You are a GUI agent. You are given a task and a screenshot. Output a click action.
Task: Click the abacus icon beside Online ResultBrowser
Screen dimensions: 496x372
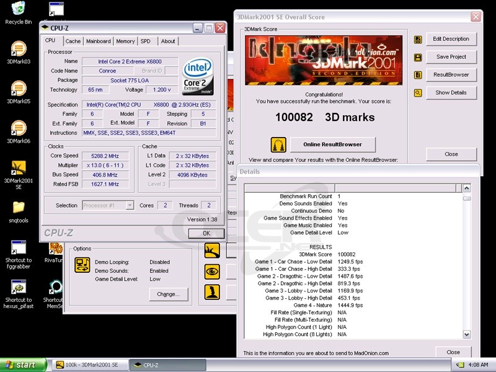click(x=278, y=144)
